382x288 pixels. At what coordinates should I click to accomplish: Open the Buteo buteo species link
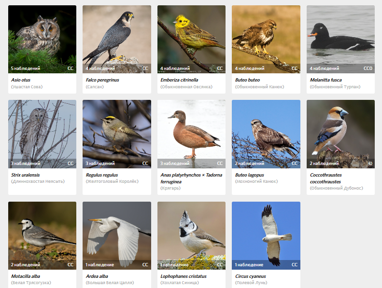(x=247, y=80)
